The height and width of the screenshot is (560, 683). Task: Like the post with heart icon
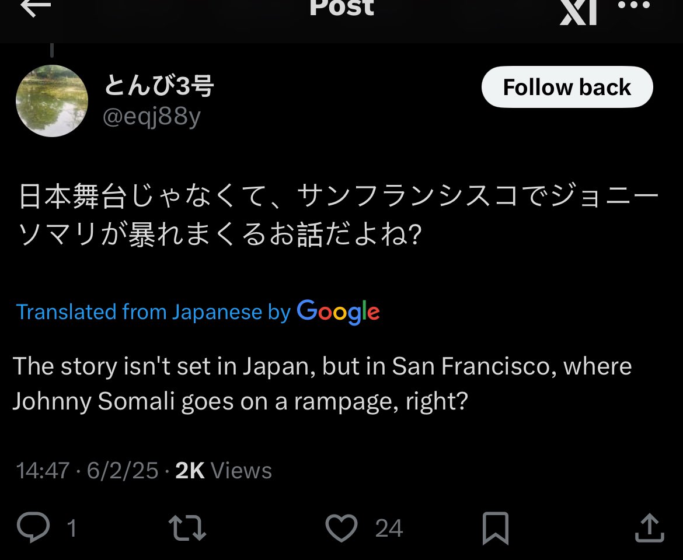[341, 528]
